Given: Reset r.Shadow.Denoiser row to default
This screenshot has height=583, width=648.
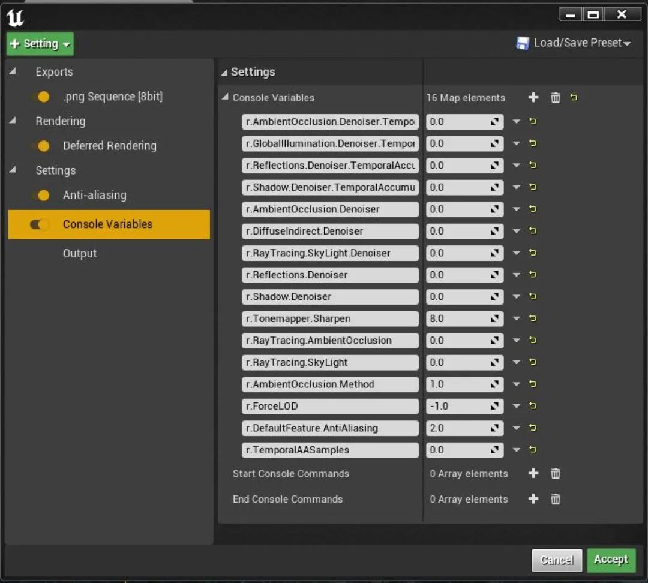Looking at the screenshot, I should pos(533,296).
